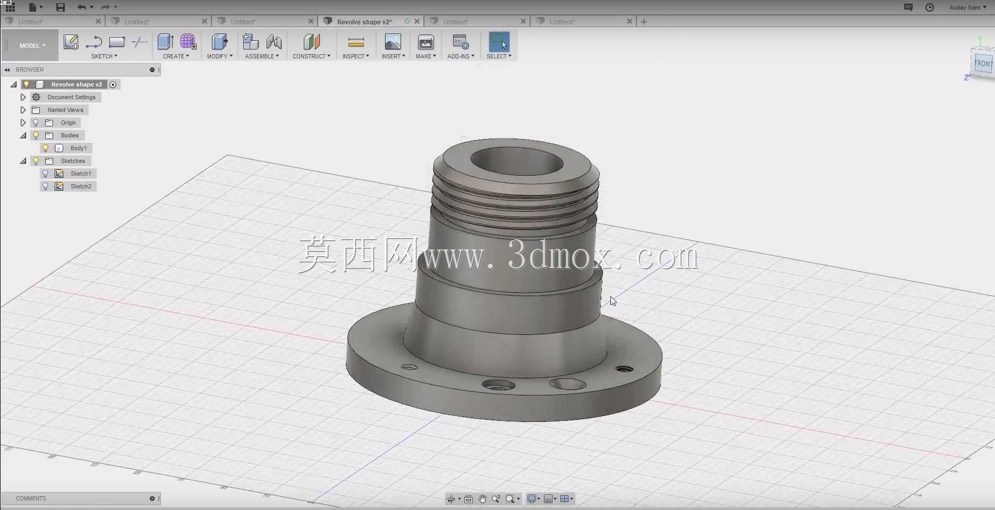Click the Select tool icon
This screenshot has height=510, width=995.
(x=499, y=42)
